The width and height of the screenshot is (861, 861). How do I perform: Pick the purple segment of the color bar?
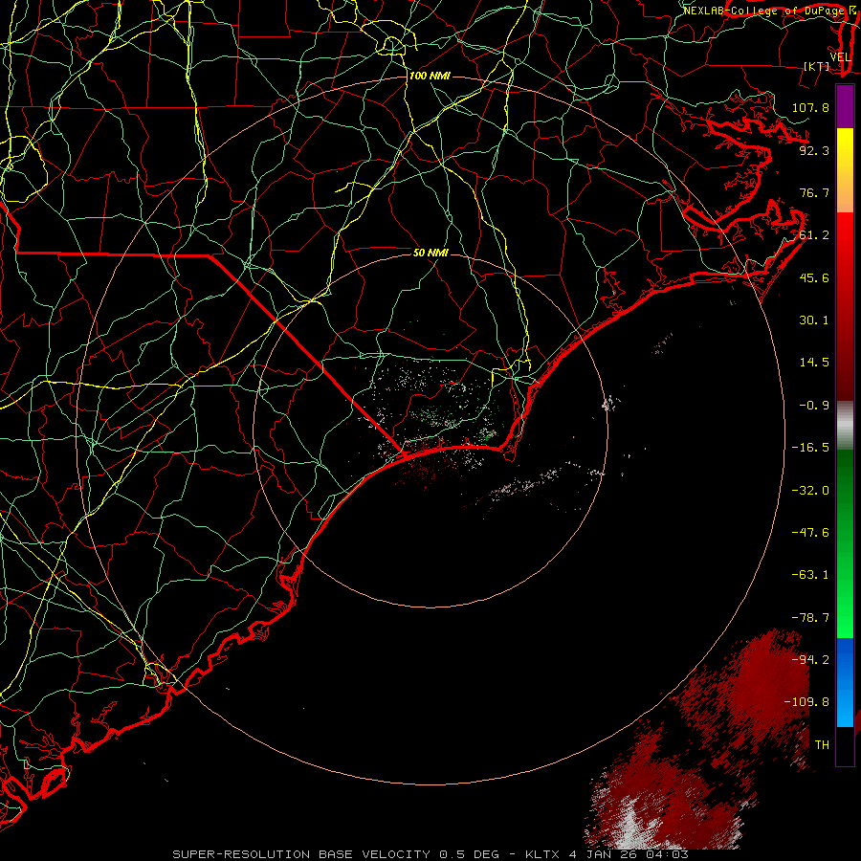[845, 107]
